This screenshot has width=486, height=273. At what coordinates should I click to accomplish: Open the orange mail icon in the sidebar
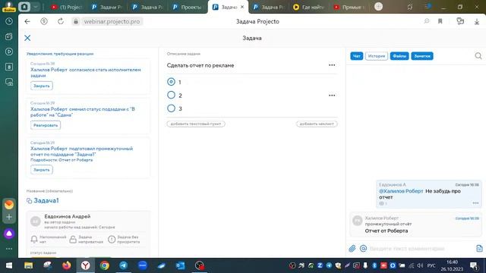tap(9, 204)
